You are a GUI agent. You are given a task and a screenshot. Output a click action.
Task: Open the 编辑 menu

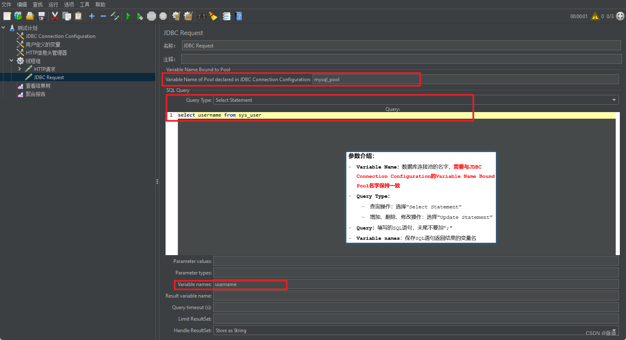(22, 5)
